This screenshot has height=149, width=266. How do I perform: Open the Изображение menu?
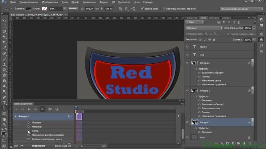50,2
